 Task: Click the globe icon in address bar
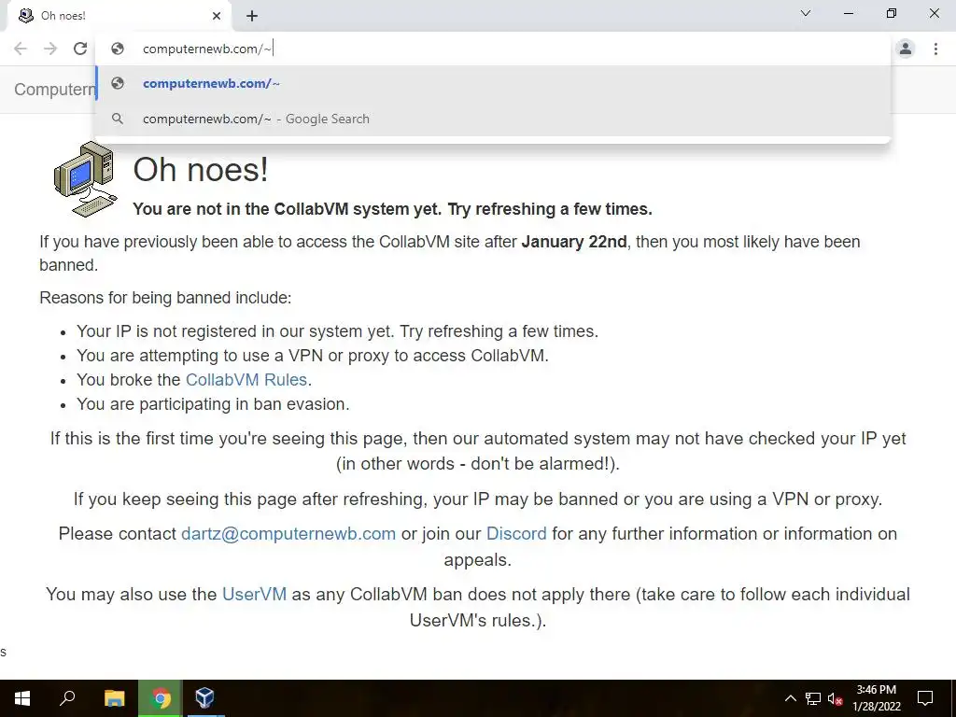pos(118,49)
